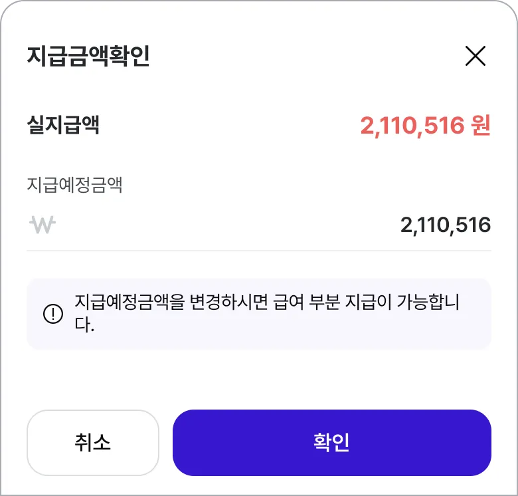Click the 지급금액확인 dialog title
518x496 pixels.
click(88, 57)
